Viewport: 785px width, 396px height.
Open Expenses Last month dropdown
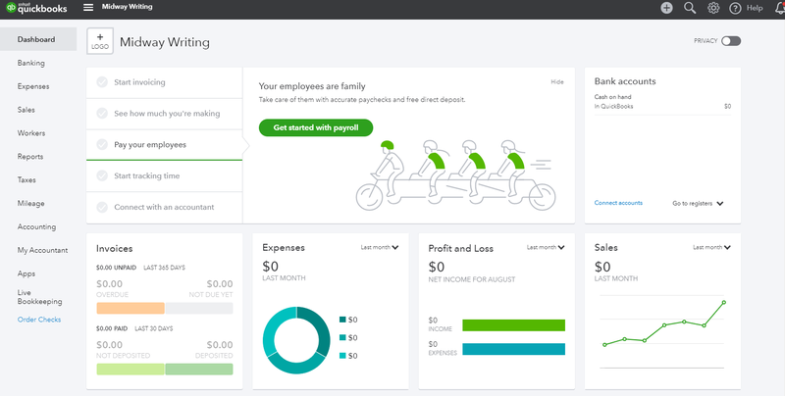click(x=380, y=247)
